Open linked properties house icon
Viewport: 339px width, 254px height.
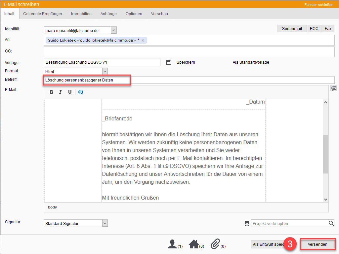coord(194,244)
